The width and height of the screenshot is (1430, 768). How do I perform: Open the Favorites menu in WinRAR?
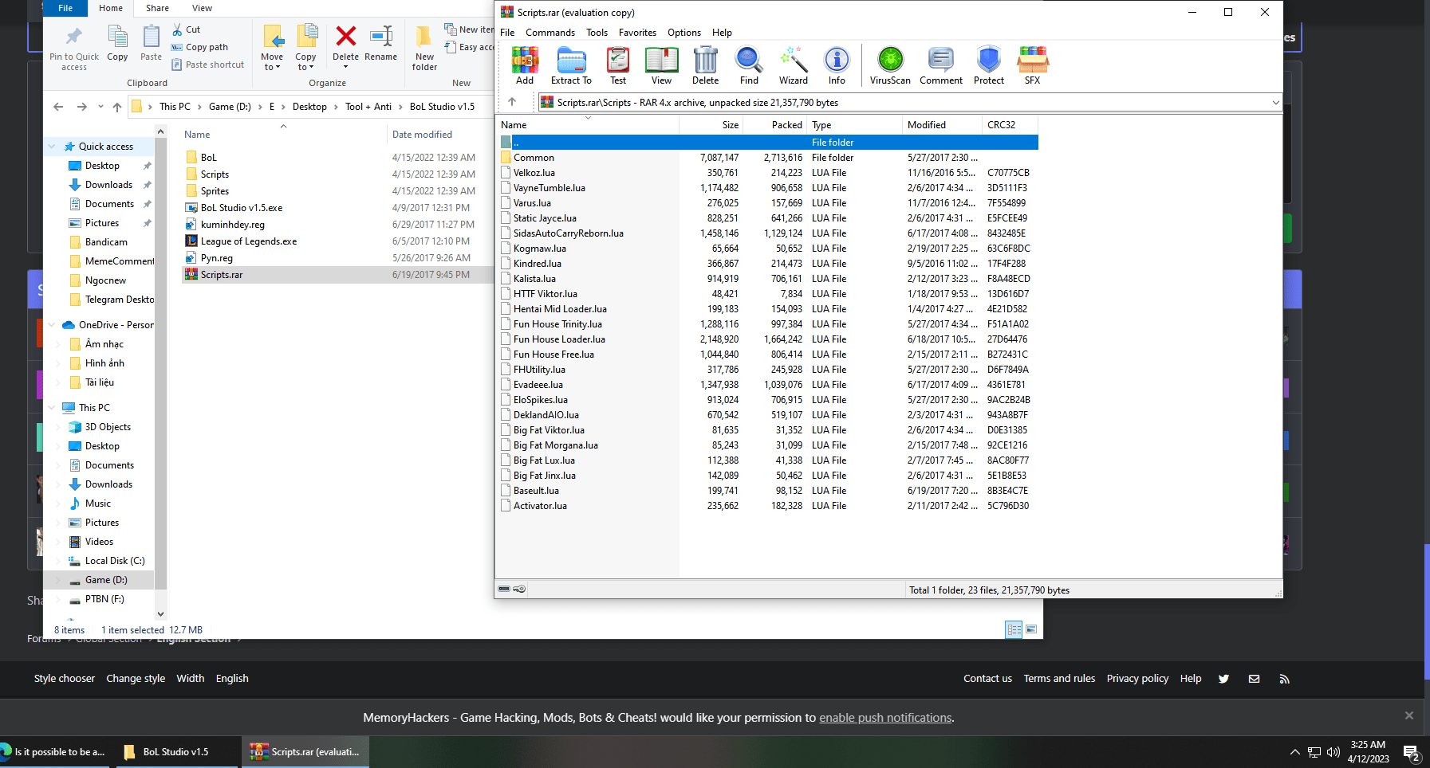pyautogui.click(x=637, y=33)
